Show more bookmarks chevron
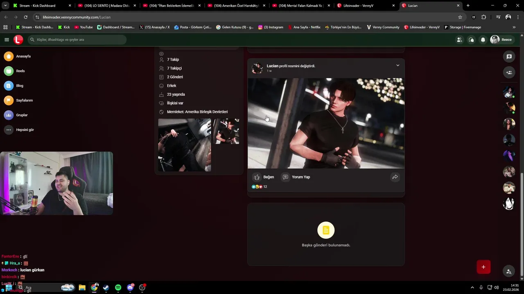524x294 pixels. pyautogui.click(x=514, y=27)
